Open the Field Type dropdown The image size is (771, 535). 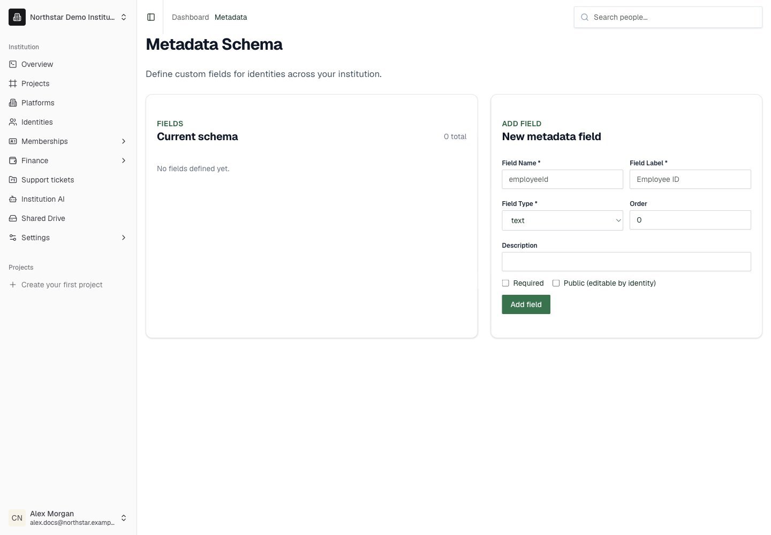click(562, 220)
